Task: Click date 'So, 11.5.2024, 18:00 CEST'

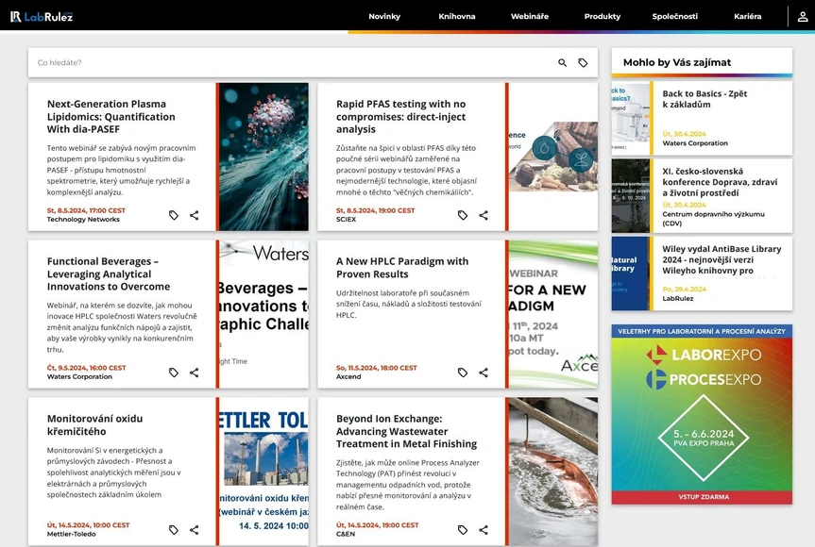Action: [x=376, y=368]
